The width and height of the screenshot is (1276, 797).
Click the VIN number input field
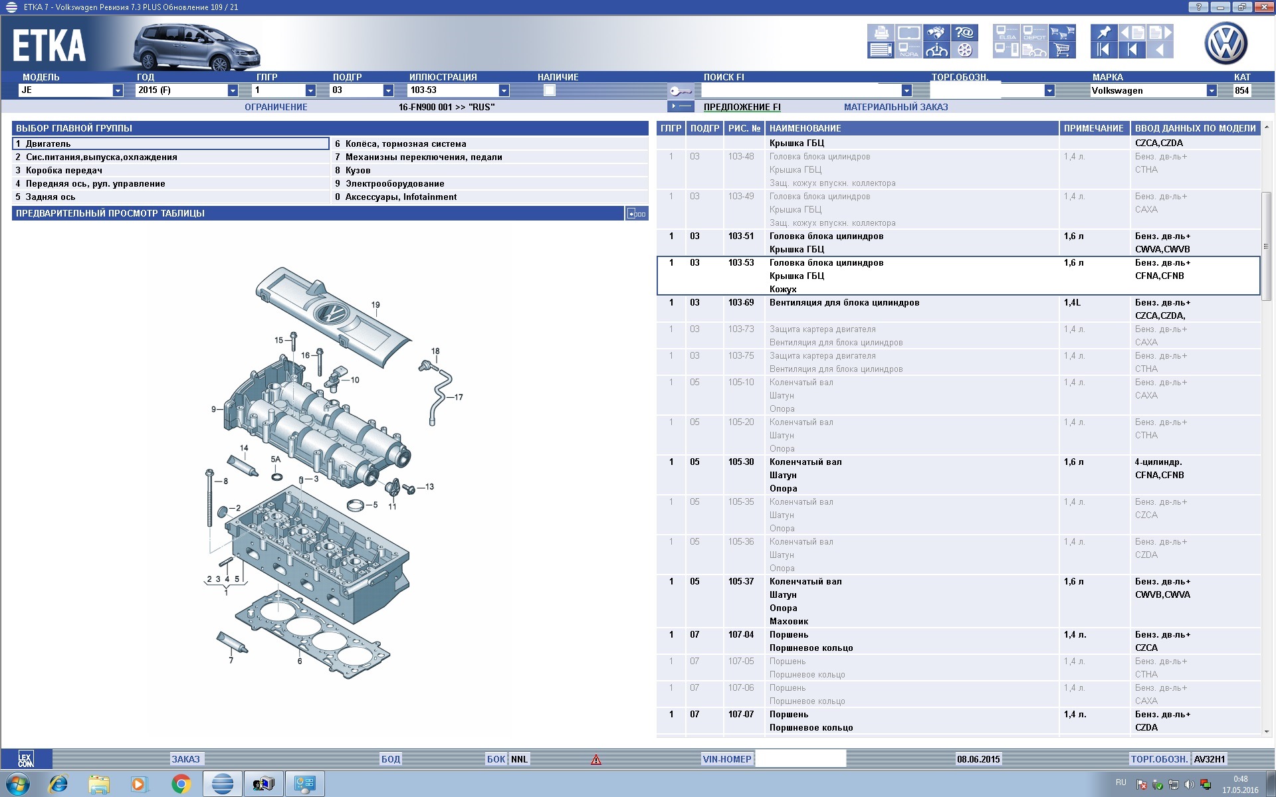pyautogui.click(x=800, y=758)
